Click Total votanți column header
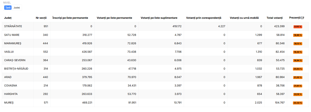The image size is (311, 112). click(275, 18)
